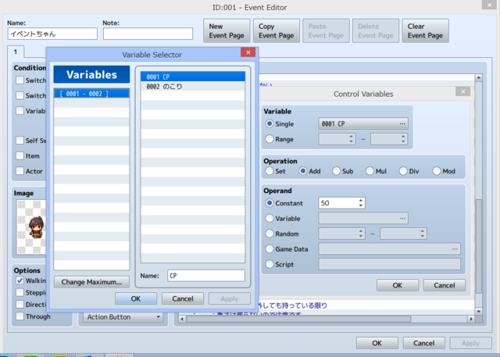
Task: Edit variable Name field containing CP
Action: [206, 276]
